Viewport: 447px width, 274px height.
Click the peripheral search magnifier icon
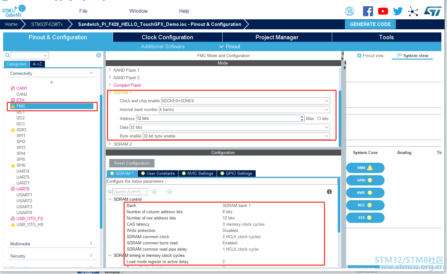7,55
